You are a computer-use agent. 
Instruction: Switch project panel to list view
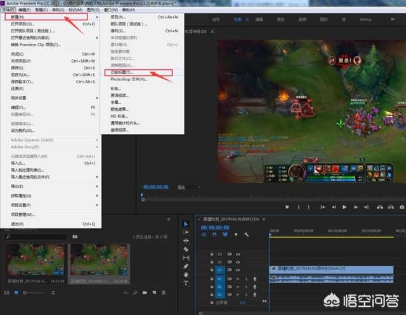tap(7, 293)
